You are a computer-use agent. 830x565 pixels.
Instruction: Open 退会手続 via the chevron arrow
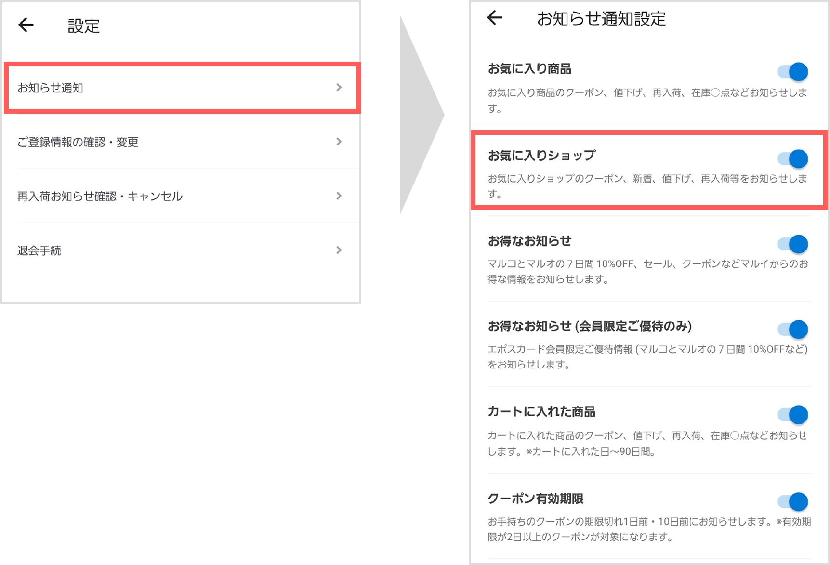340,250
